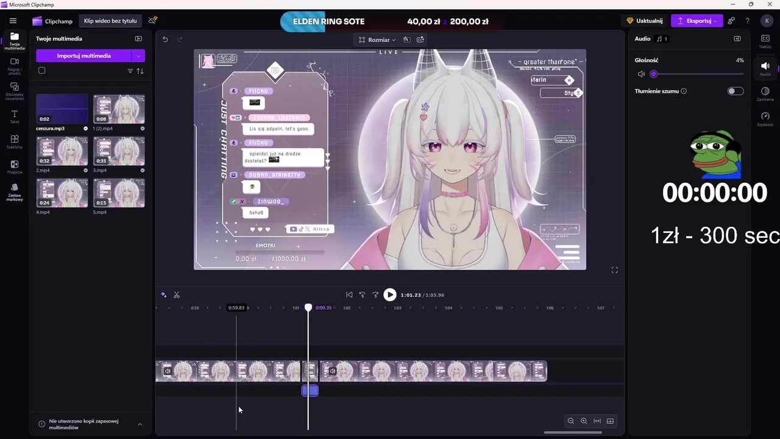
Task: Select the 3.mp4 media thumbnail
Action: click(119, 151)
